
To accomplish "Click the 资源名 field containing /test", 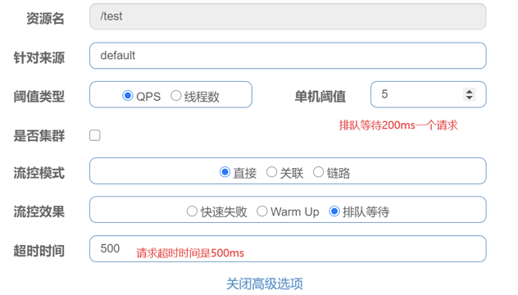I will click(288, 16).
